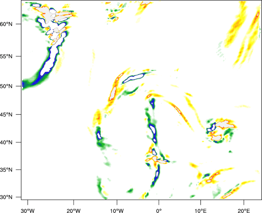The image size is (262, 213).
Task: Click the 0° longitude label
Action: 159,211
